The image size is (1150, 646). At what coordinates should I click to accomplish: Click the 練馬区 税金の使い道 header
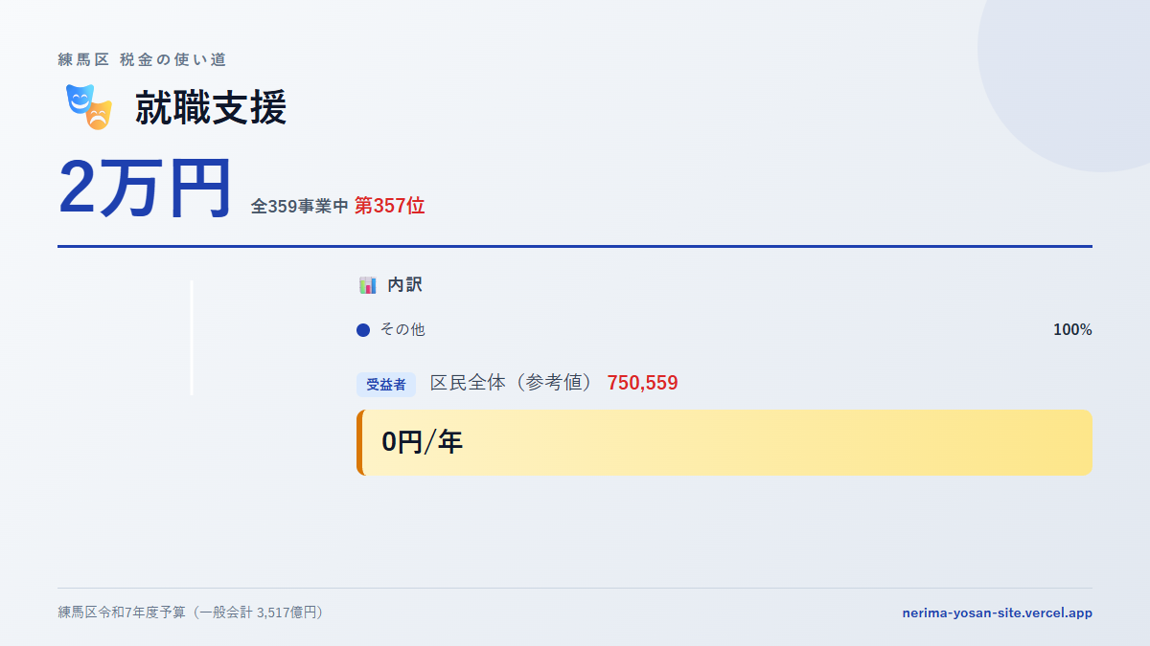coord(142,59)
